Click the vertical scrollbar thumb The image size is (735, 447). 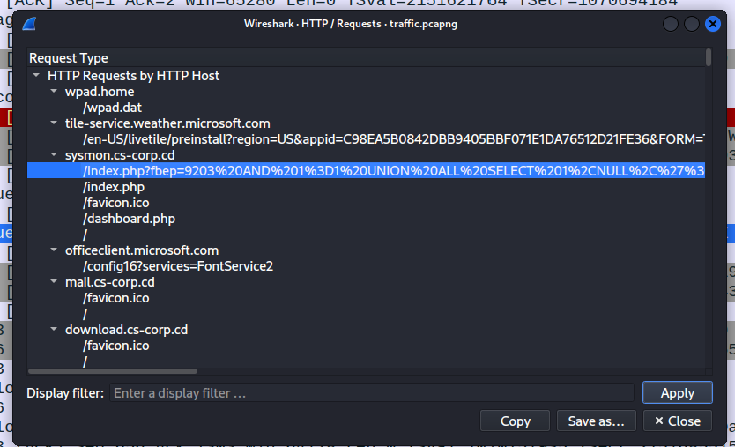(709, 57)
